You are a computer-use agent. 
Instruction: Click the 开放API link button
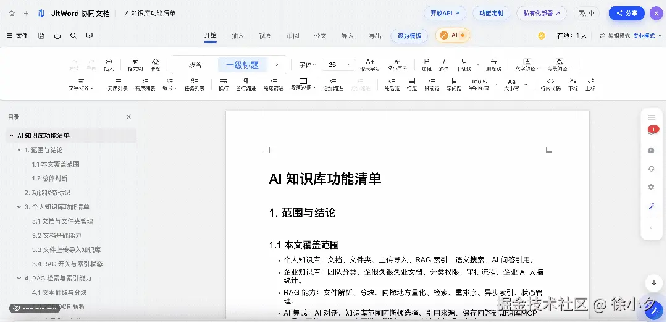445,13
